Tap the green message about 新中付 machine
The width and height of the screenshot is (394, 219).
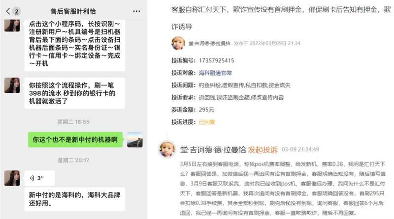coord(75,139)
